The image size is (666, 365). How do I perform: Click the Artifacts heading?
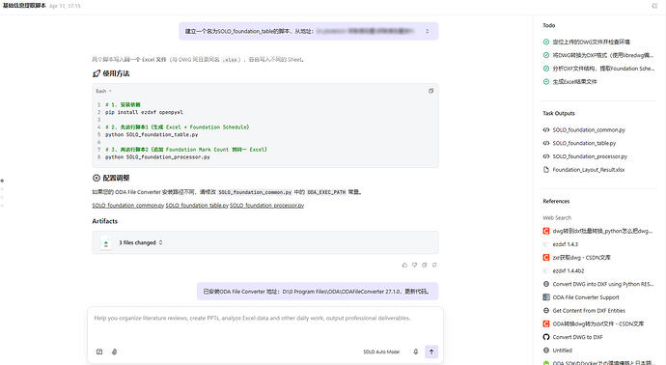[x=105, y=221]
